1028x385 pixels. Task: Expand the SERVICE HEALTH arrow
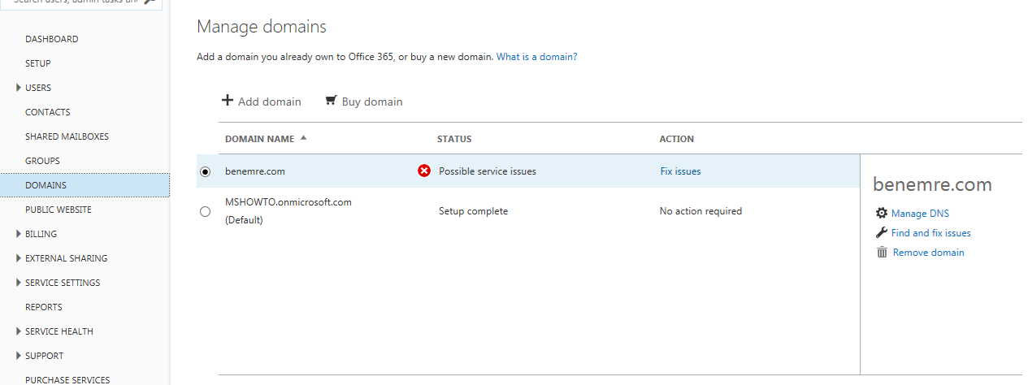19,331
